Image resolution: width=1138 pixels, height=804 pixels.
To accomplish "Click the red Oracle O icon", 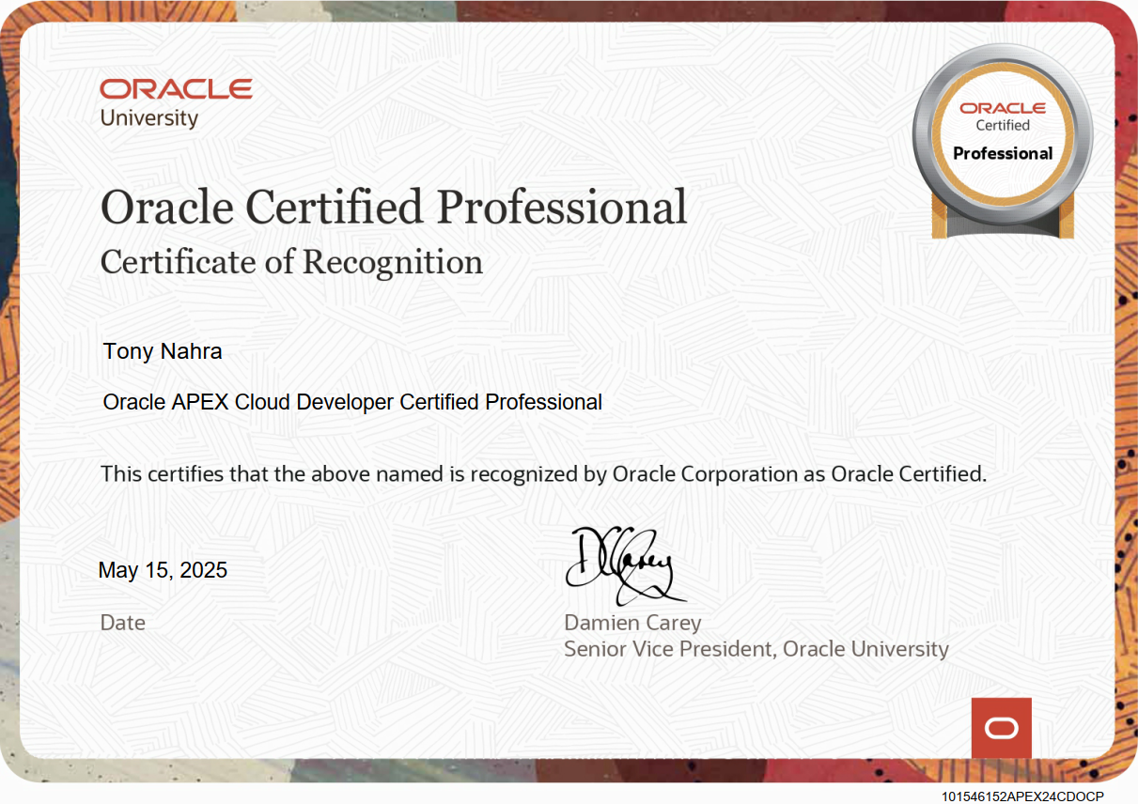I will click(1001, 728).
